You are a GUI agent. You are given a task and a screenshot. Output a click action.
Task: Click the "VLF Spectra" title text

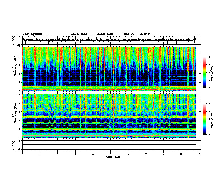pos(32,34)
